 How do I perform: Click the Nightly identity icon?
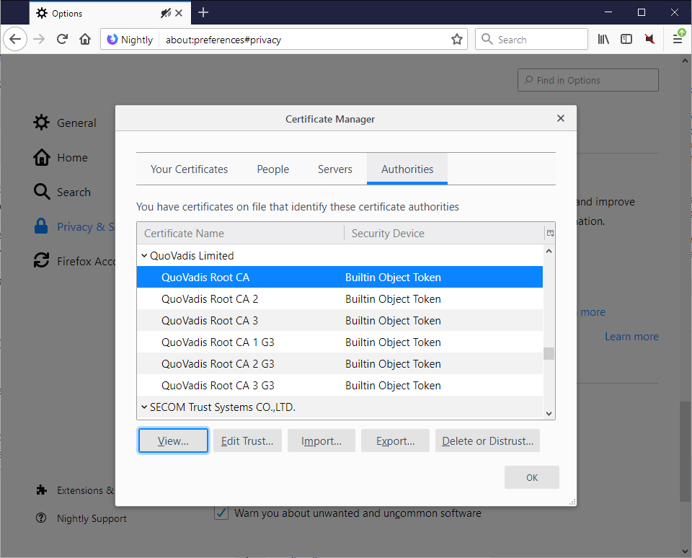[112, 39]
